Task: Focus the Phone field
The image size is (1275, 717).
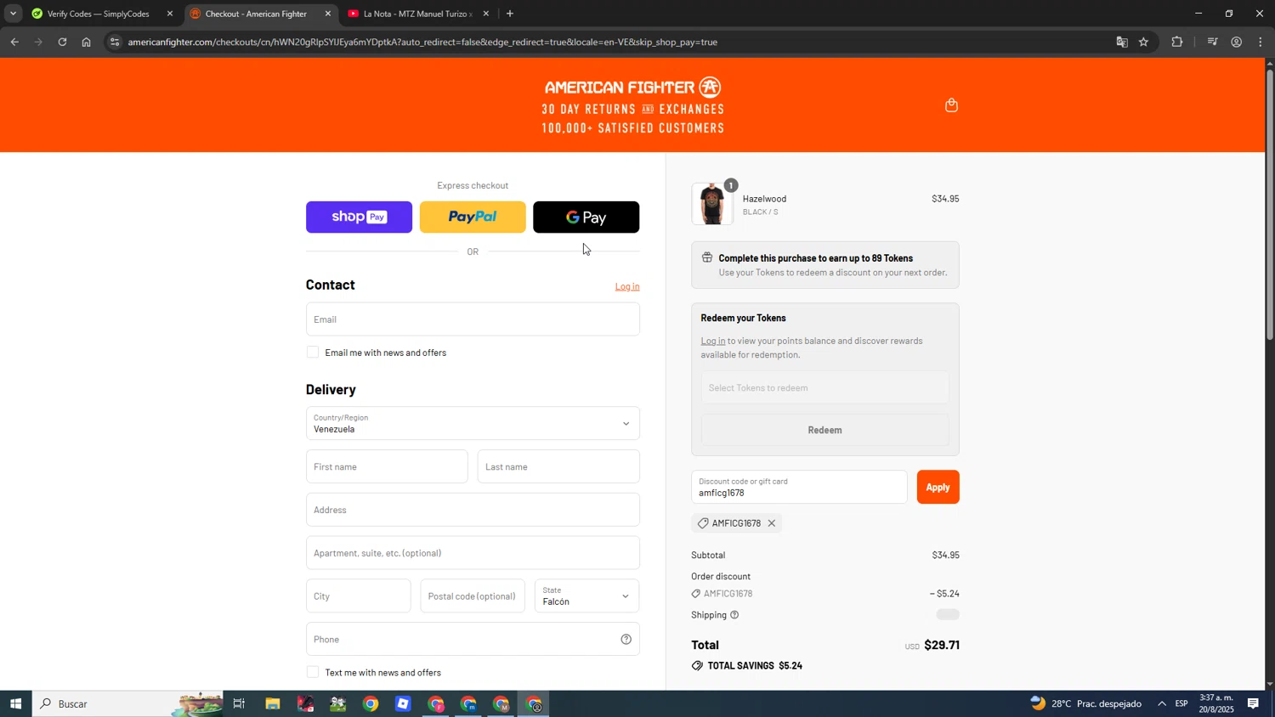Action: coord(473,639)
